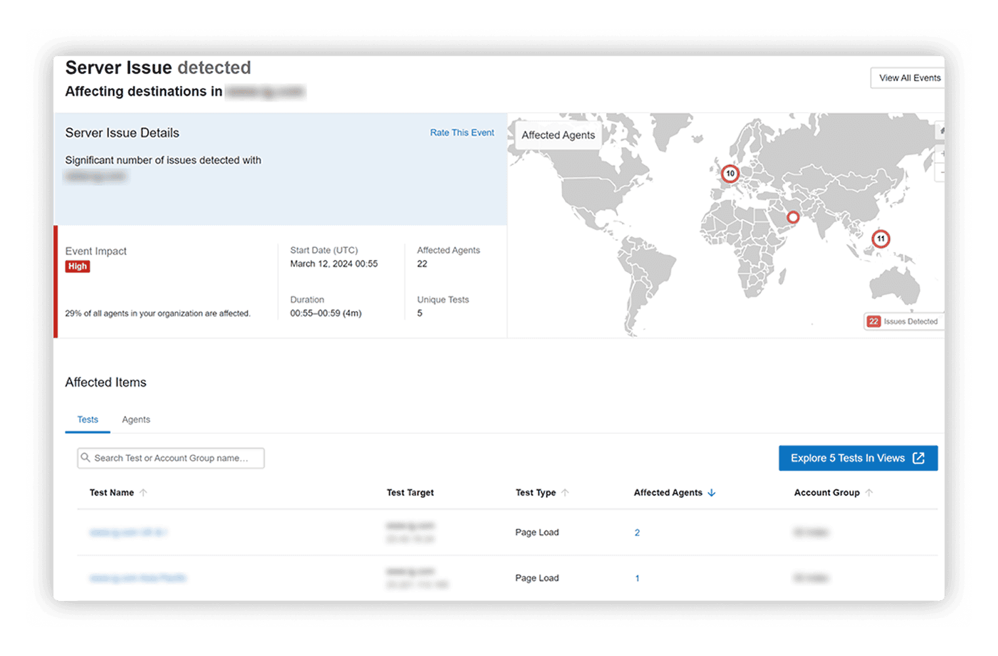Switch to the Tests tab
The width and height of the screenshot is (998, 656).
[x=87, y=420]
